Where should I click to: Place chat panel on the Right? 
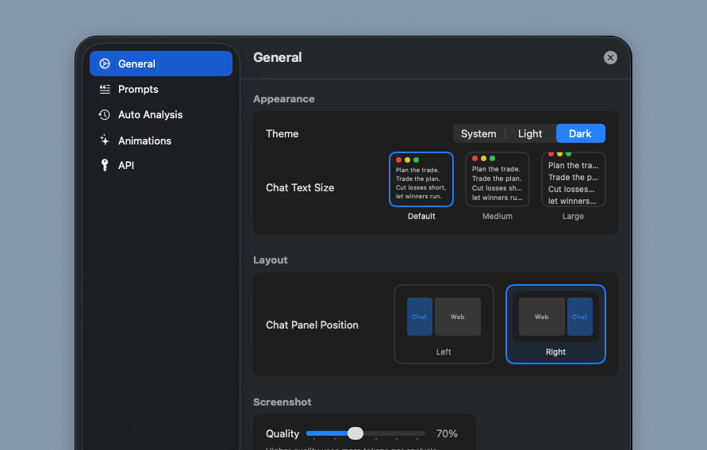click(555, 324)
